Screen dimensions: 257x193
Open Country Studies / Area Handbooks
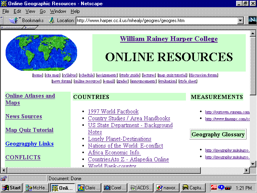[x=129, y=118]
